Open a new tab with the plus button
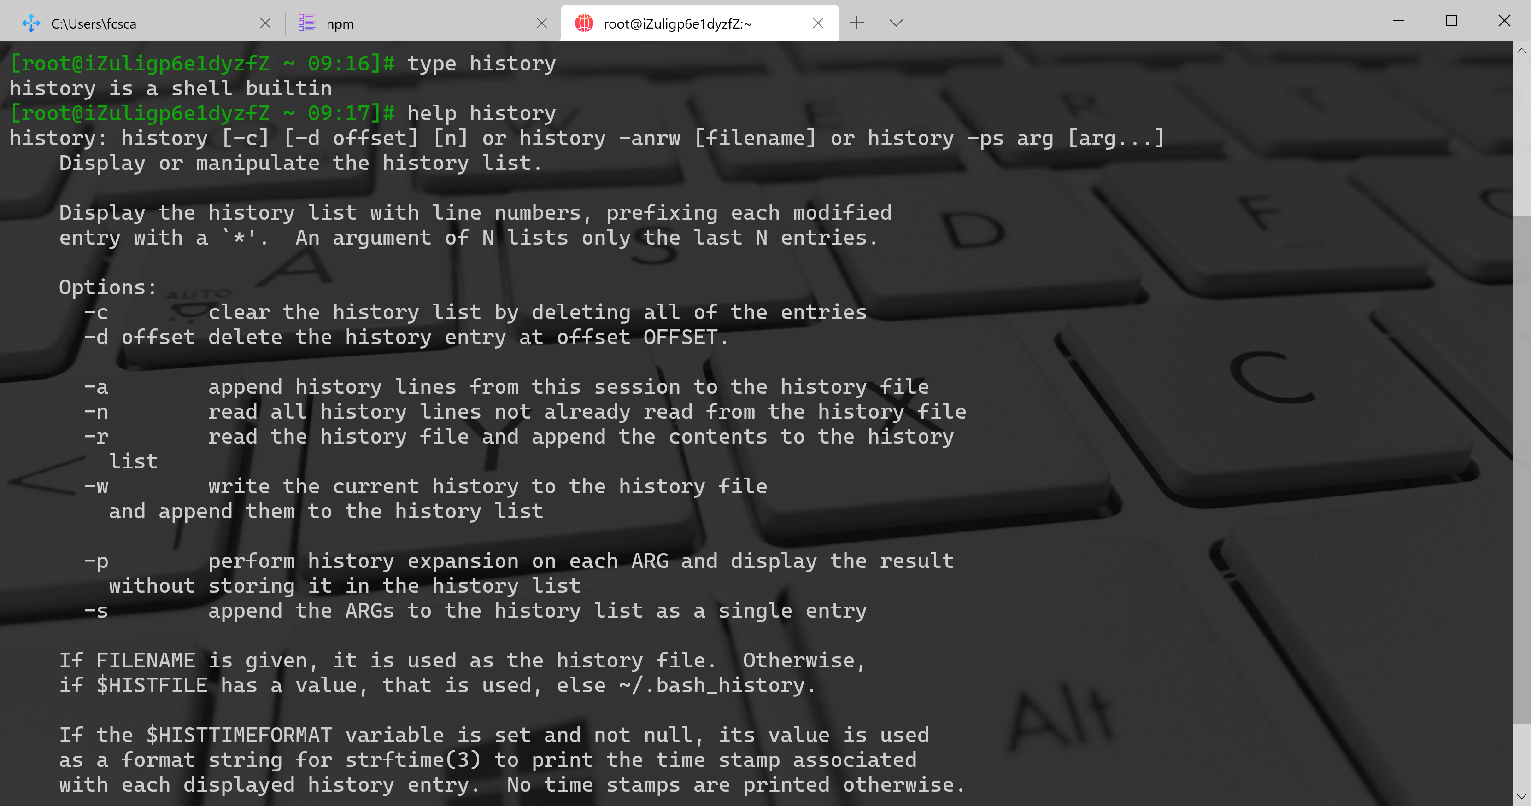1531x806 pixels. [x=856, y=23]
